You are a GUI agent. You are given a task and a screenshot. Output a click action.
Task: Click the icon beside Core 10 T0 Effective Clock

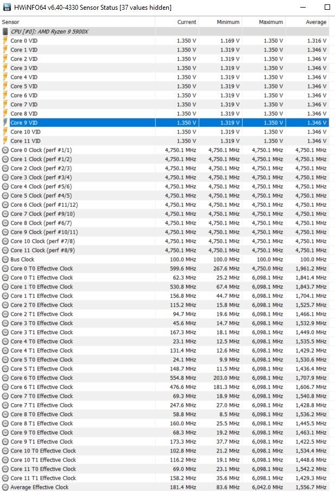tap(5, 451)
